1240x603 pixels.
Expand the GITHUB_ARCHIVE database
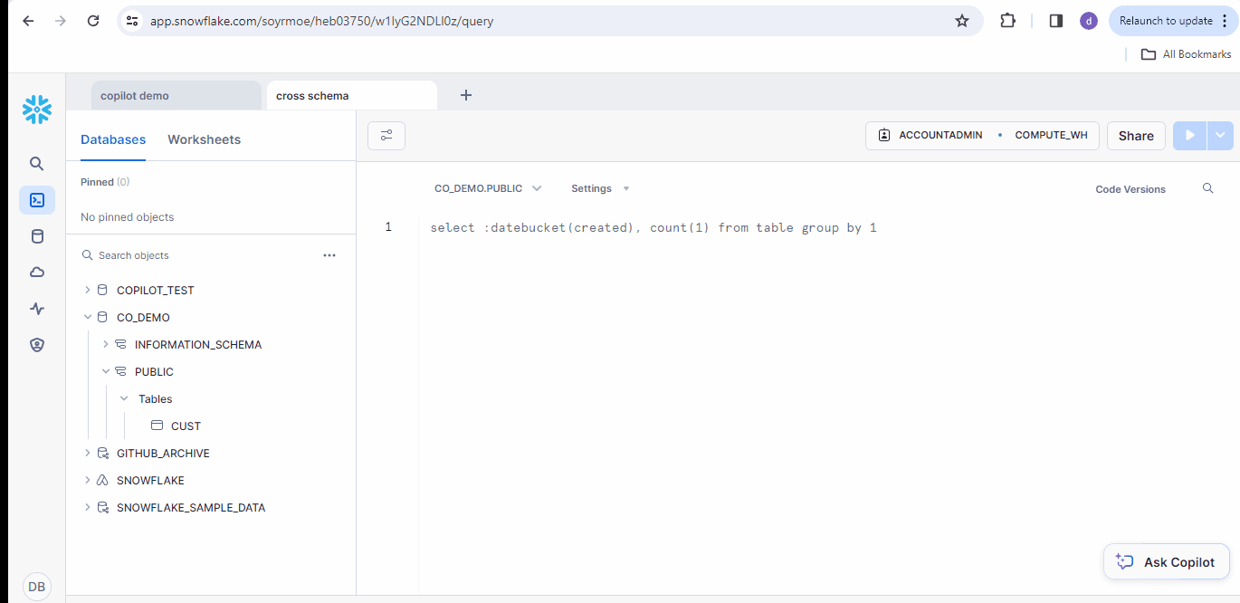pyautogui.click(x=88, y=454)
